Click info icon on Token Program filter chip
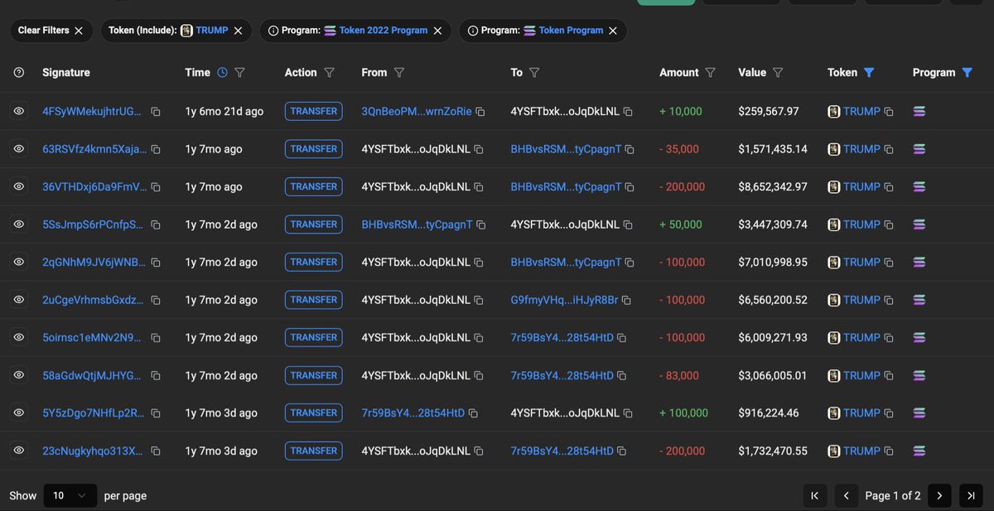This screenshot has height=511, width=994. pos(472,31)
